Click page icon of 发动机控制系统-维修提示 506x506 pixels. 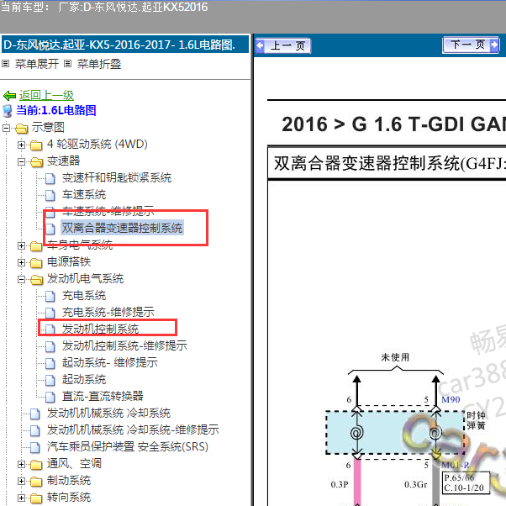pos(50,346)
